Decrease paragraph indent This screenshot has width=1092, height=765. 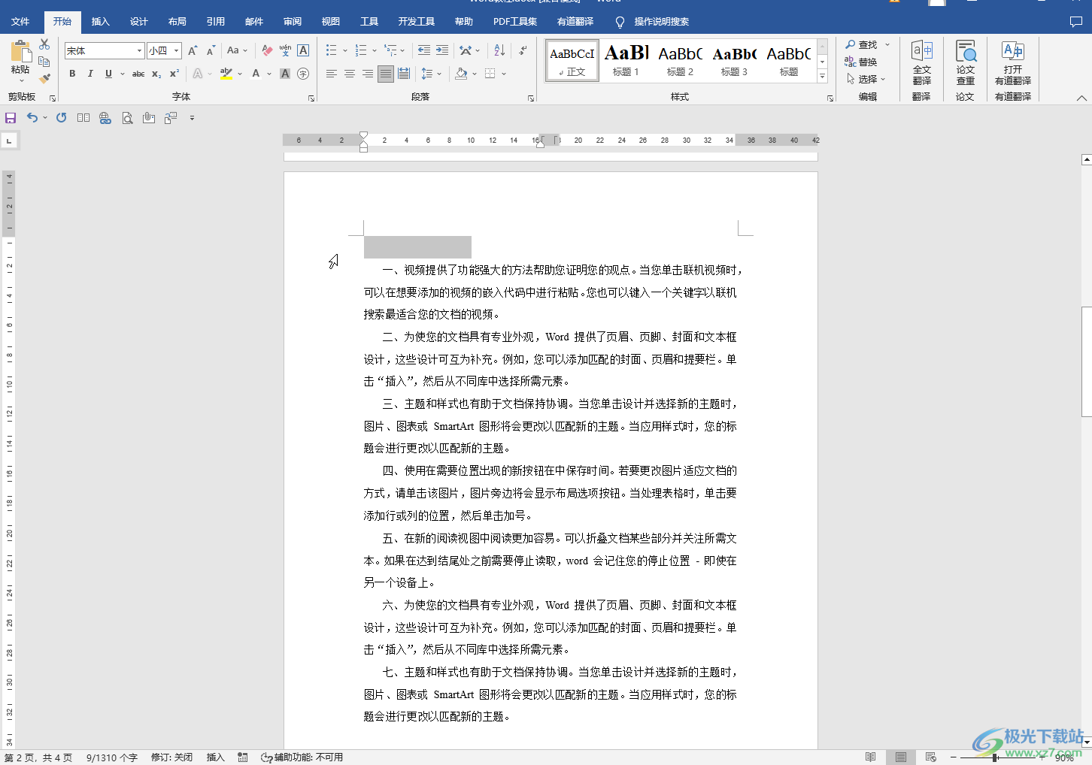point(424,50)
